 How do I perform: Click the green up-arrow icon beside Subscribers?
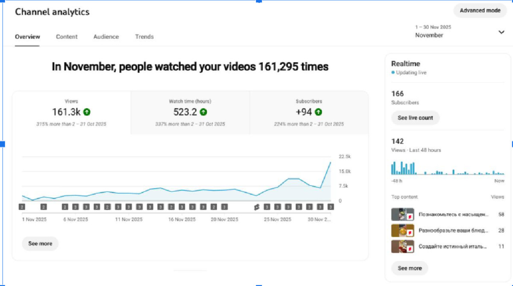point(318,112)
